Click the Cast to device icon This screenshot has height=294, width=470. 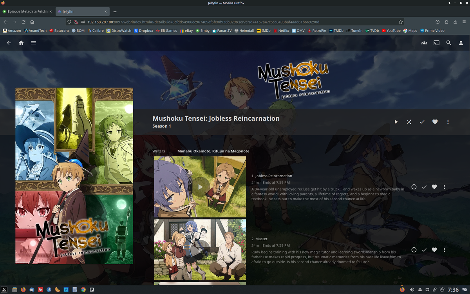point(436,43)
